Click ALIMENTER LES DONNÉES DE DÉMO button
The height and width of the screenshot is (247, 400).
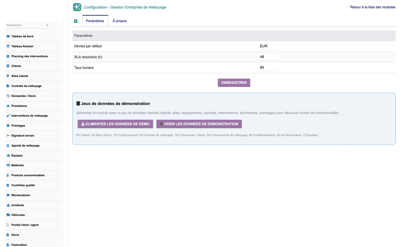pyautogui.click(x=115, y=124)
